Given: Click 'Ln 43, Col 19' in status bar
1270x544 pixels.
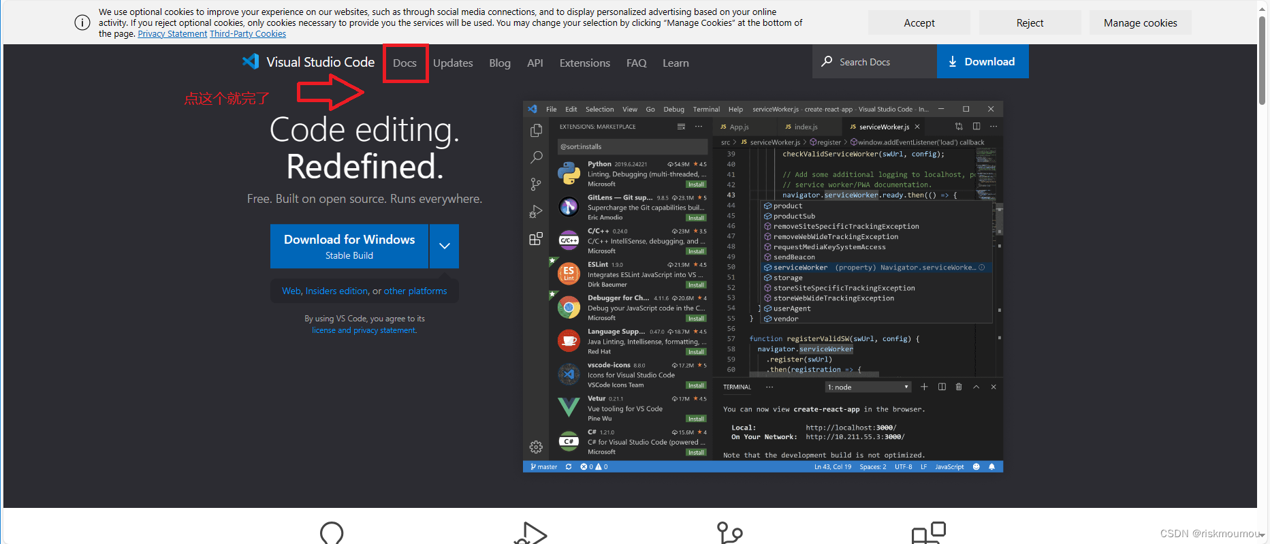Looking at the screenshot, I should 832,466.
